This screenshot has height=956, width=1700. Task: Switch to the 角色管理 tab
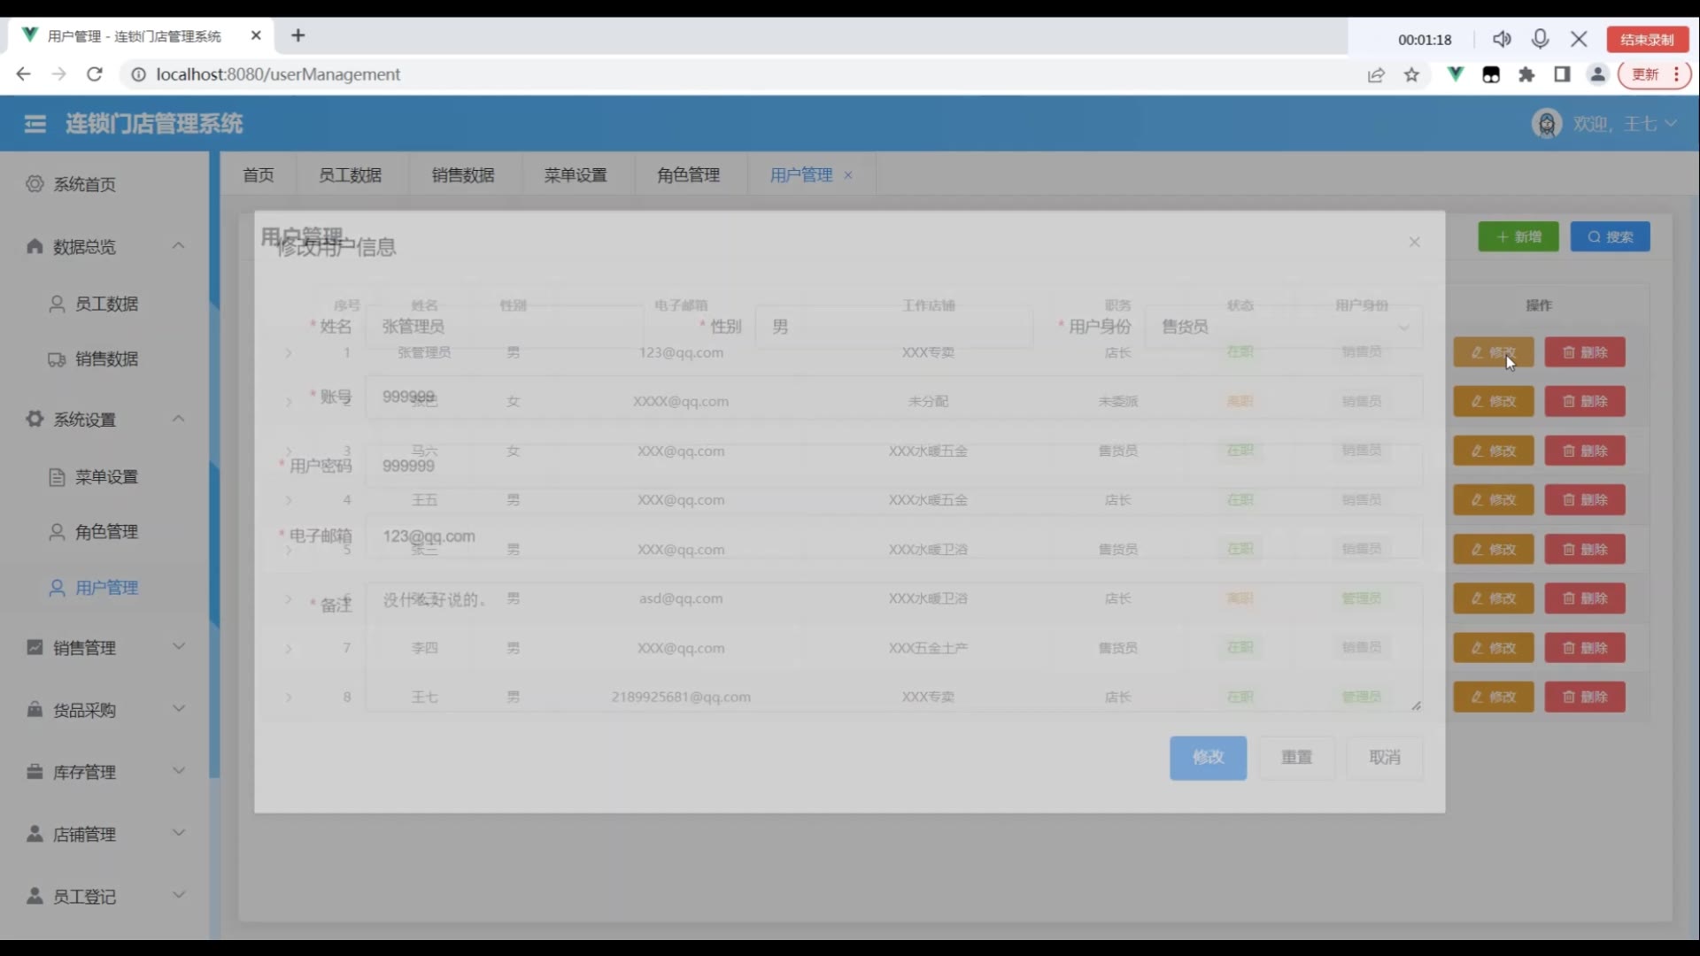688,175
